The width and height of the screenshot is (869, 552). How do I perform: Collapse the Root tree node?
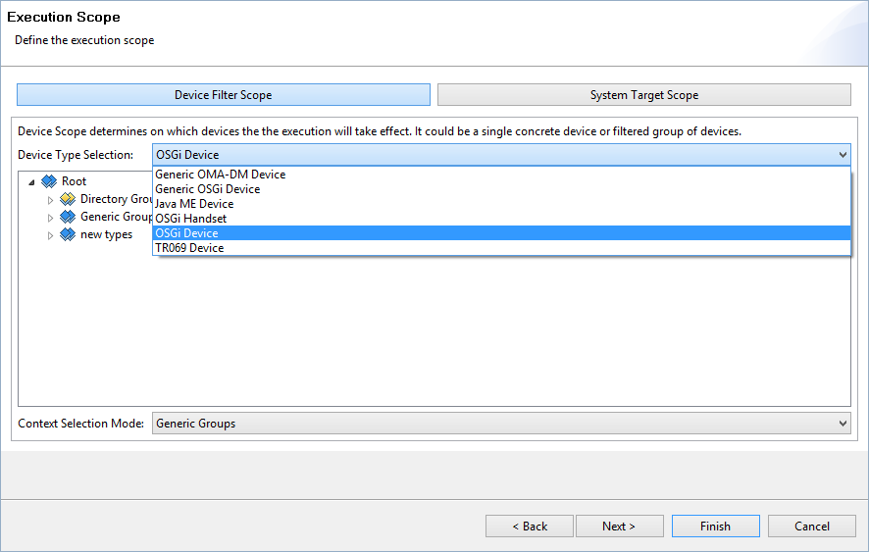coord(31,181)
